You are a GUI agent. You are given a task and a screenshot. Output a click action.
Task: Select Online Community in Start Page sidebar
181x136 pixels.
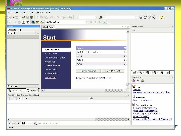55,58
